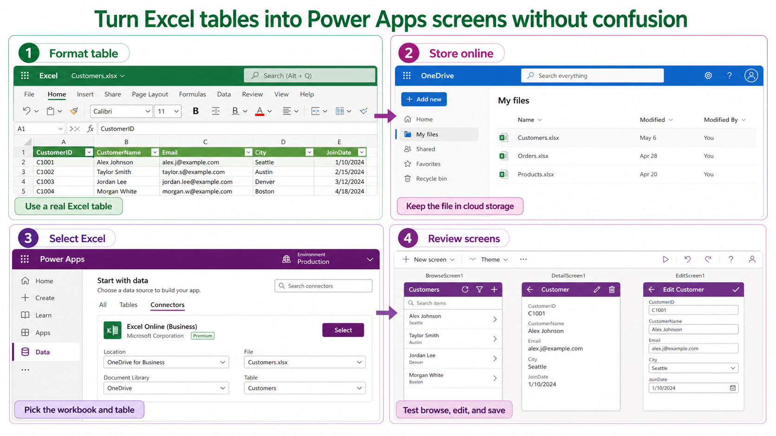Viewport: 776px width, 436px height.
Task: Click the Excel Online (Business) connector icon
Action: [112, 330]
